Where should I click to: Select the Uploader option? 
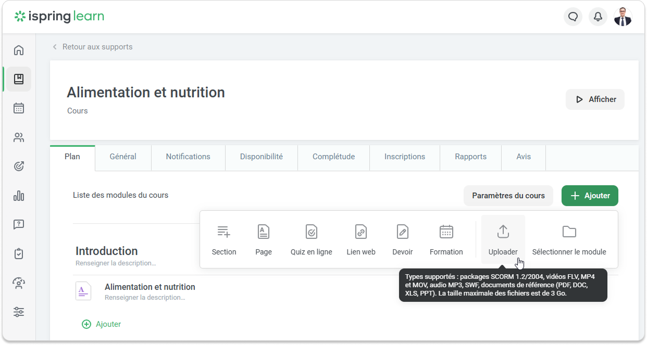point(503,240)
